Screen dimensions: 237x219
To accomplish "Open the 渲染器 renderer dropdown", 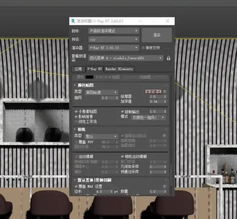I will 114,48.
